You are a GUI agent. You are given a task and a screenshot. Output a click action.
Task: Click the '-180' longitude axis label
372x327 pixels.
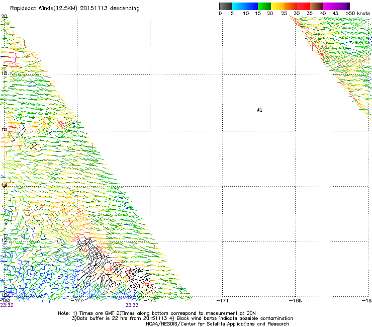(5, 301)
